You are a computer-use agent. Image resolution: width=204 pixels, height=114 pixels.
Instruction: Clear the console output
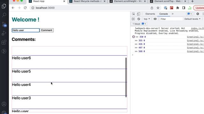click(x=139, y=19)
